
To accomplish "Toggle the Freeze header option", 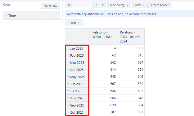I will click(x=160, y=5).
